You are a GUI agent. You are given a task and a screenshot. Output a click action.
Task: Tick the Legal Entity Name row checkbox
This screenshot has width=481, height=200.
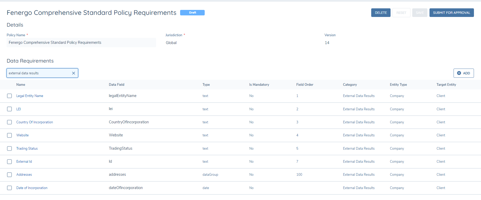9,96
